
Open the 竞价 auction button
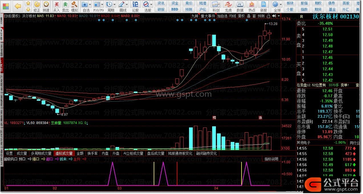(189, 3)
